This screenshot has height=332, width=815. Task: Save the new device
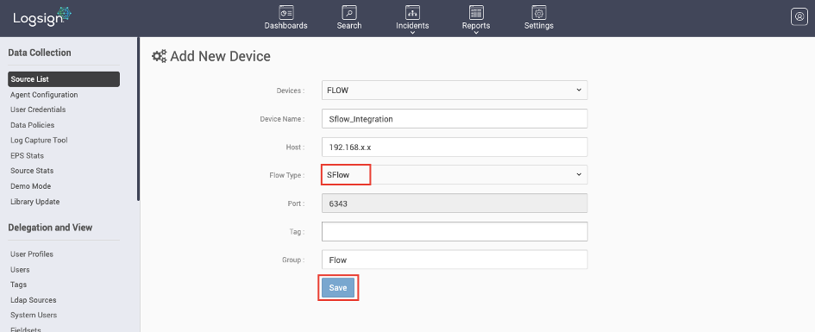pyautogui.click(x=338, y=288)
